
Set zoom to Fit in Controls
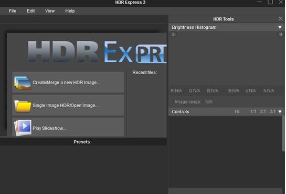pyautogui.click(x=237, y=111)
